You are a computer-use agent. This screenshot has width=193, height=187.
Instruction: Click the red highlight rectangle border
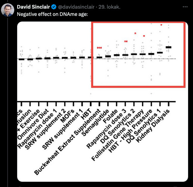coord(138,23)
